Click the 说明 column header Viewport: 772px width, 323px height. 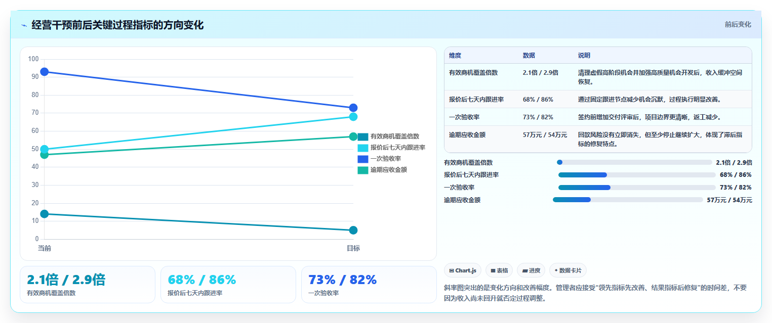click(584, 56)
